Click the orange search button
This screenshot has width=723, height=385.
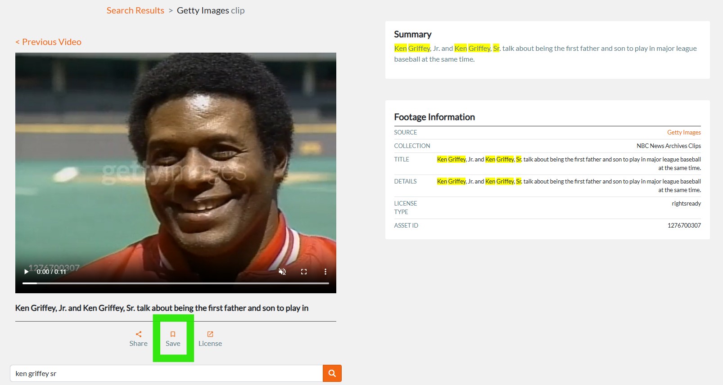(x=332, y=373)
